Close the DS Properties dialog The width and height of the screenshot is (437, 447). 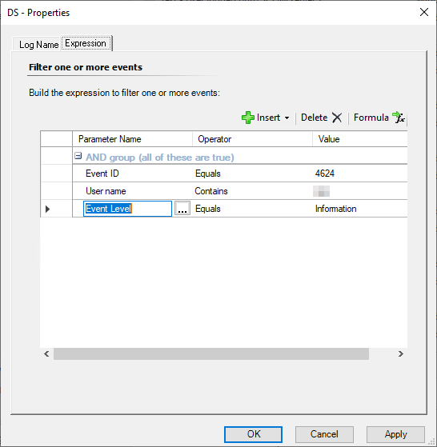(x=424, y=12)
